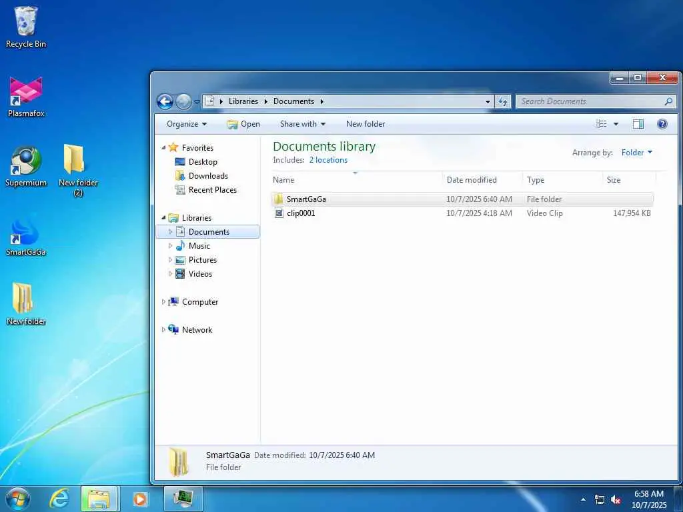Viewport: 683px width, 512px height.
Task: Open the Music library
Action: click(193, 245)
